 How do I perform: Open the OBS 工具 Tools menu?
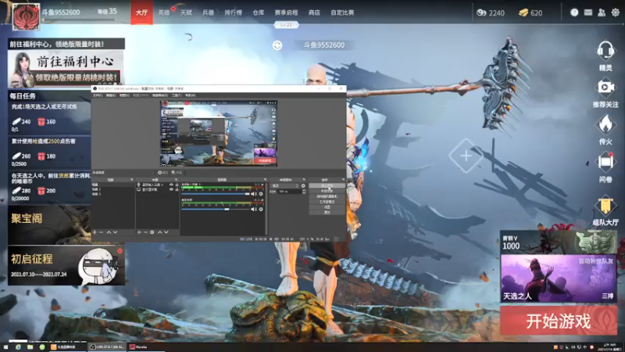[x=177, y=95]
